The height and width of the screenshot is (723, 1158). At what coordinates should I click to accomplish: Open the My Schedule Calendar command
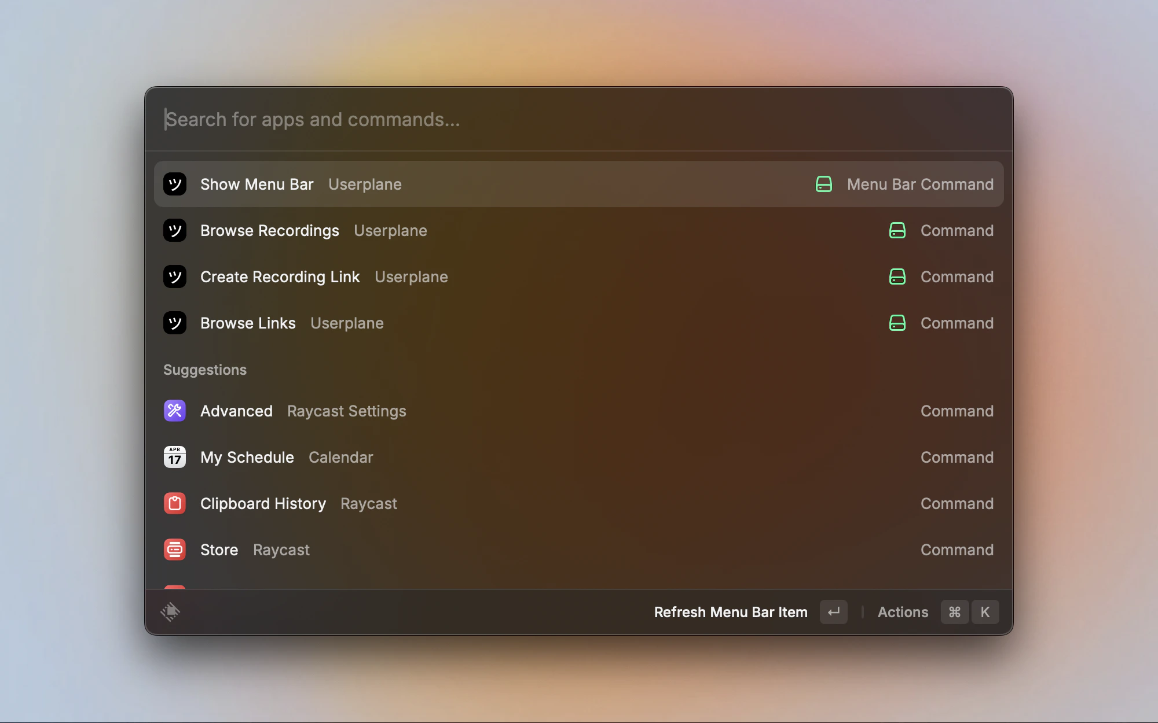pyautogui.click(x=247, y=457)
